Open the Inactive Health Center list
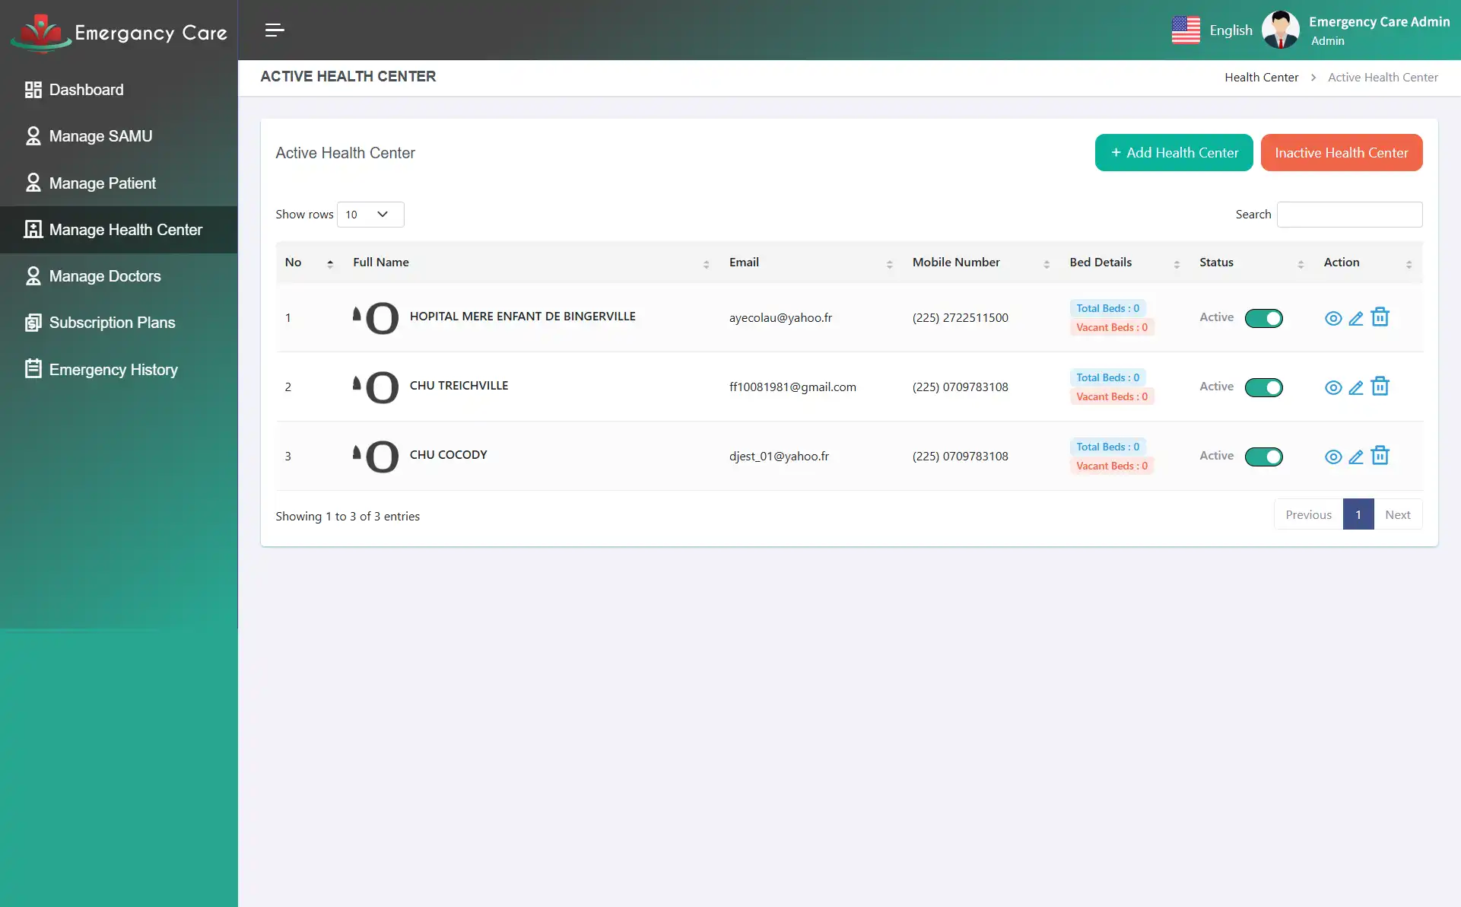Image resolution: width=1461 pixels, height=907 pixels. [1341, 152]
